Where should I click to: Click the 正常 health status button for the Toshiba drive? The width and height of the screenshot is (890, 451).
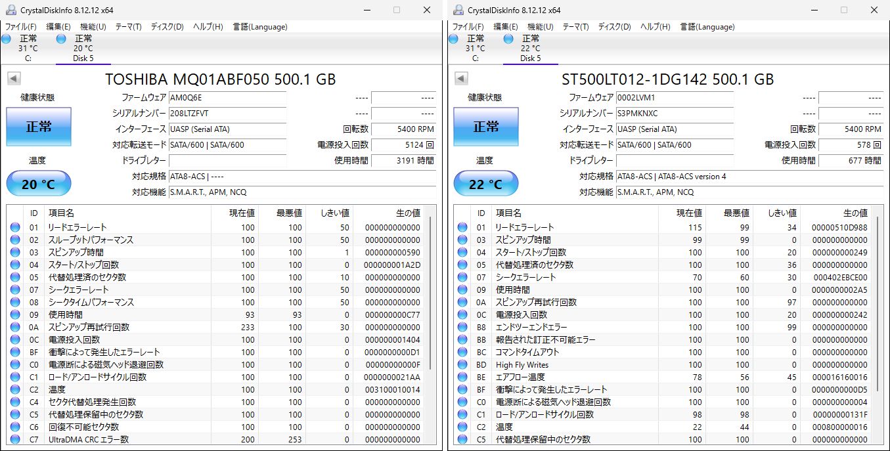(x=38, y=127)
